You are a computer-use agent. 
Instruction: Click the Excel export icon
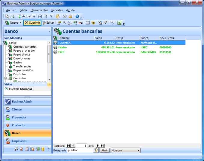(119, 23)
